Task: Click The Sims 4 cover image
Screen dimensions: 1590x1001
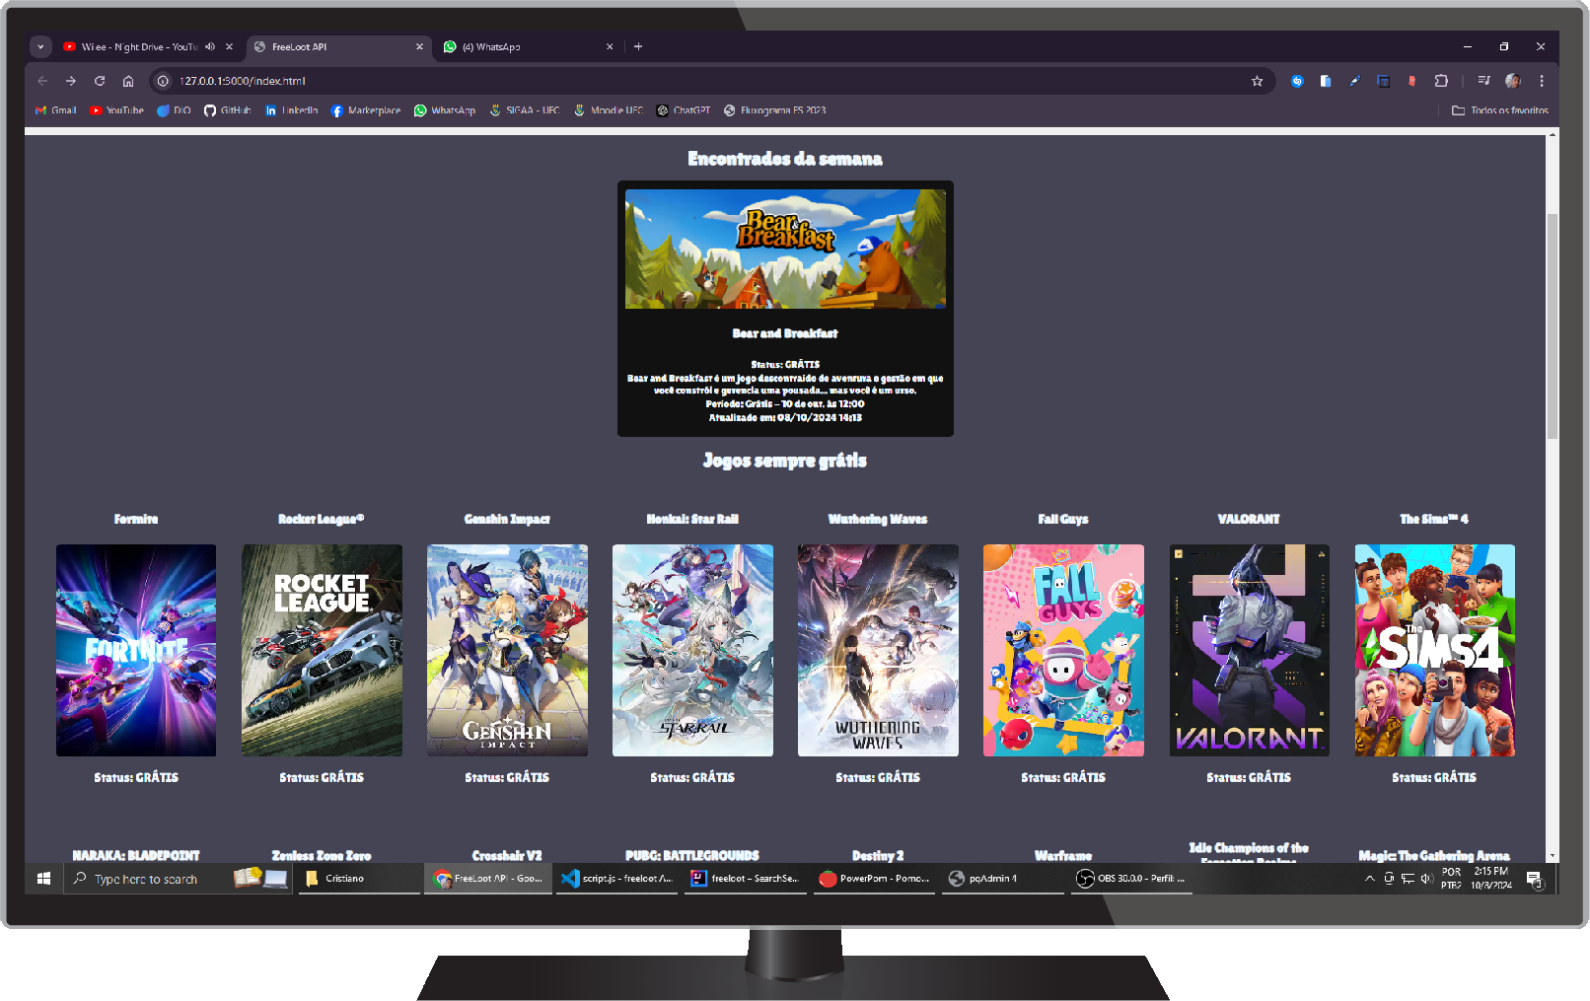Action: click(1434, 650)
